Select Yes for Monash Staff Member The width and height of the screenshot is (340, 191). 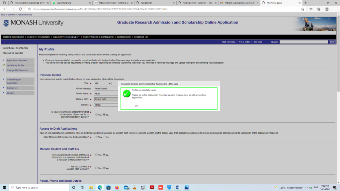[x=97, y=168]
